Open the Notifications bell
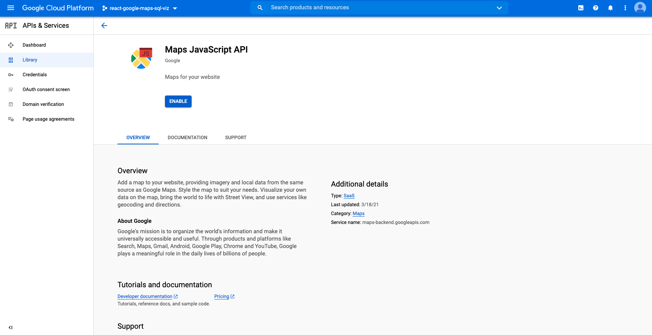Viewport: 652px width, 335px height. point(610,8)
